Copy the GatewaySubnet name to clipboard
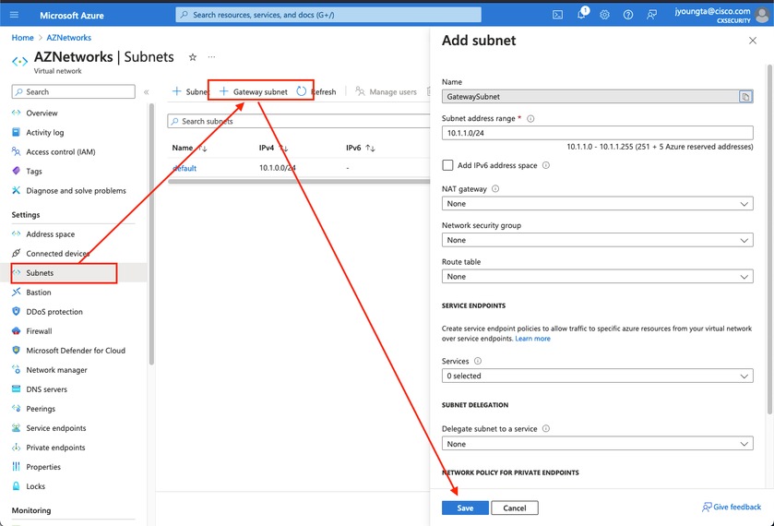The image size is (774, 526). tap(745, 96)
